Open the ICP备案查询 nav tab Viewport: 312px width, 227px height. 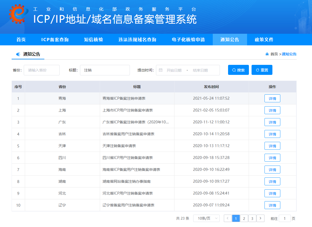pyautogui.click(x=55, y=40)
